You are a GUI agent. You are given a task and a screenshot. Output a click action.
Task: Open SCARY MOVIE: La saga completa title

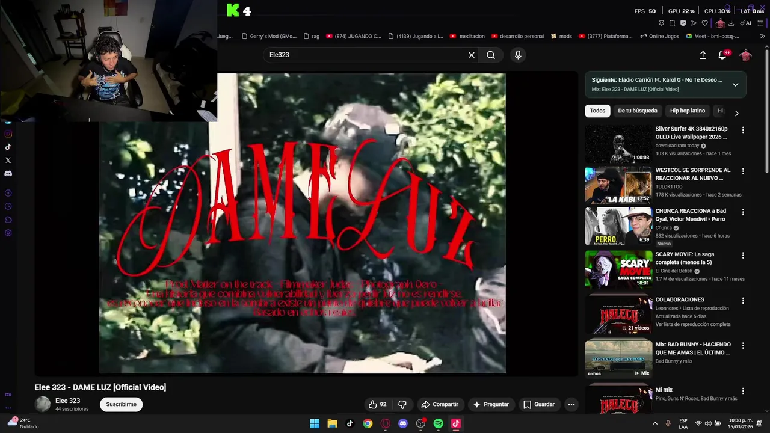pos(685,258)
